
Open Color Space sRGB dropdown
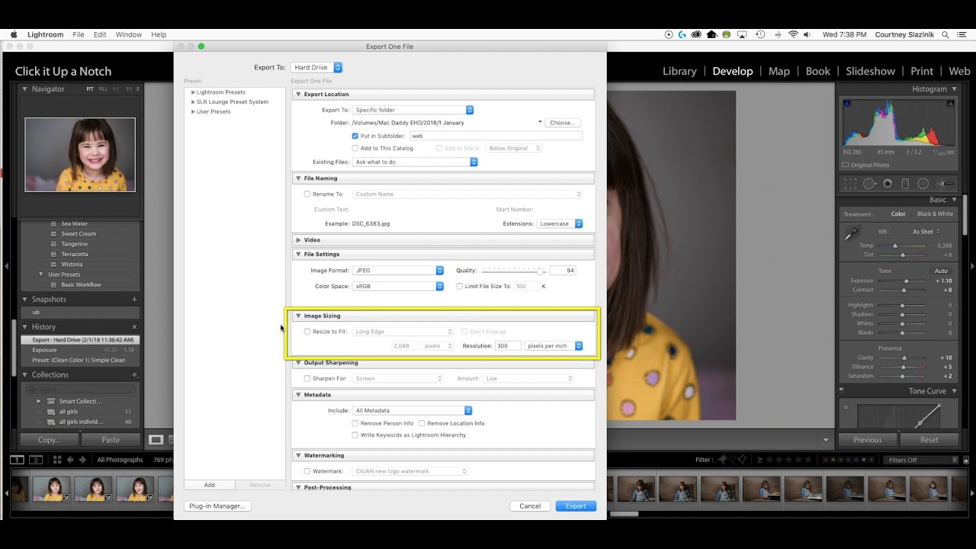tap(398, 286)
